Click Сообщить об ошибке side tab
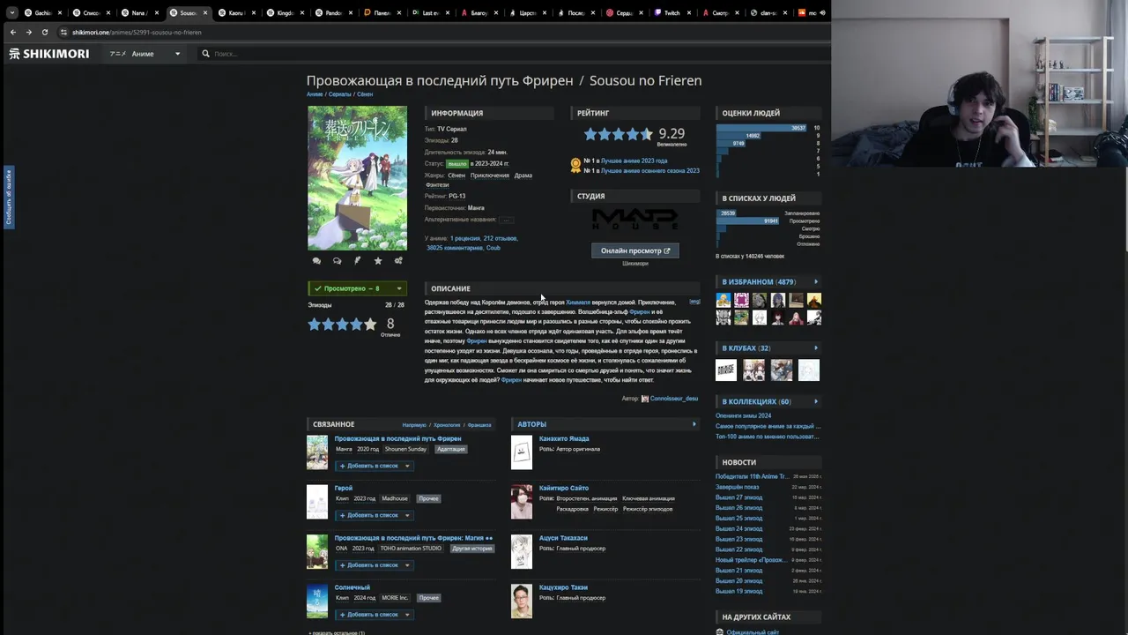1128x635 pixels. pos(9,197)
